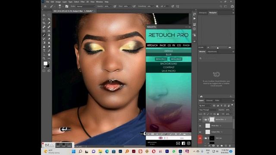Open the brush settings panel toggle icon
The width and height of the screenshot is (276, 155).
67,6
